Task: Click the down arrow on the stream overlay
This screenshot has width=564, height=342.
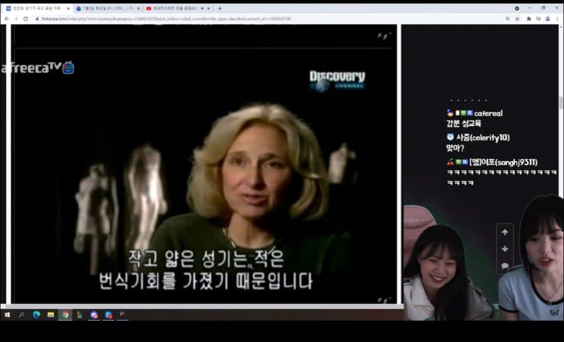Action: tap(505, 249)
